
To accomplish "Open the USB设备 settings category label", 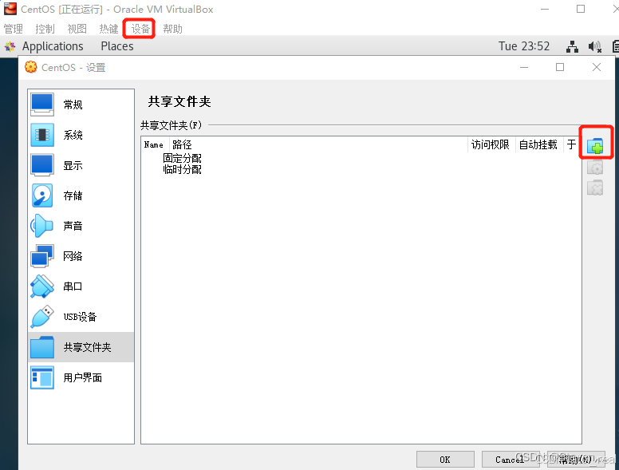I will 80,317.
